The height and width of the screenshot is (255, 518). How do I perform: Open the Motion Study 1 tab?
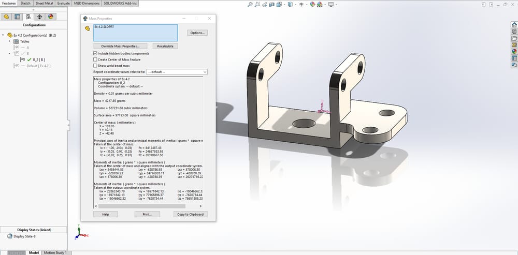click(x=55, y=253)
